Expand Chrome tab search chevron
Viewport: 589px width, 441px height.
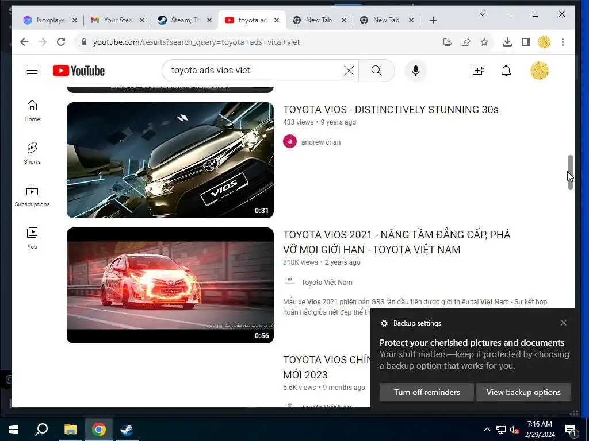[x=483, y=14]
